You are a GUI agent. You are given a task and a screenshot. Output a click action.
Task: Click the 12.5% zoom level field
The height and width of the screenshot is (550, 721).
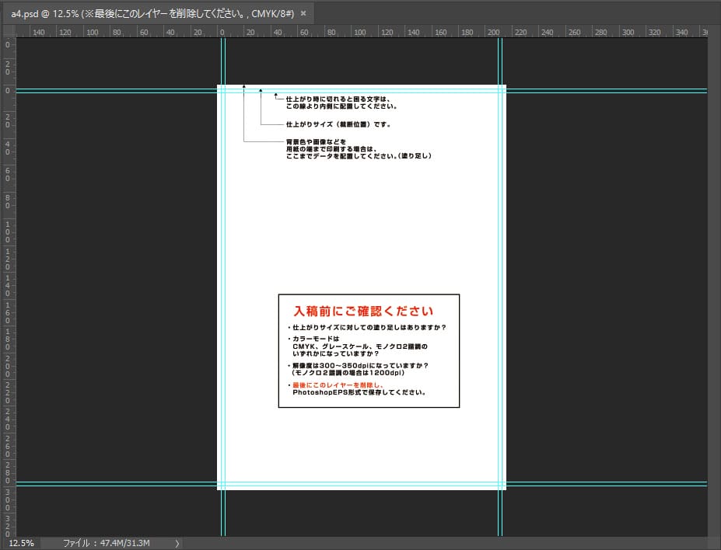pos(21,543)
